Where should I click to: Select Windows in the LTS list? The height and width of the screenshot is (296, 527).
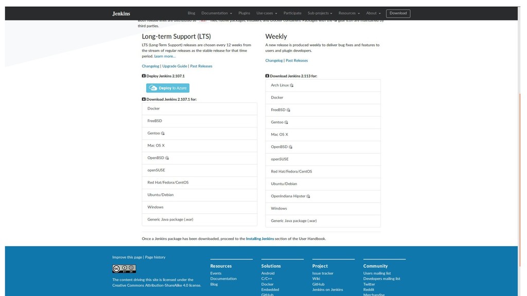coord(199,208)
